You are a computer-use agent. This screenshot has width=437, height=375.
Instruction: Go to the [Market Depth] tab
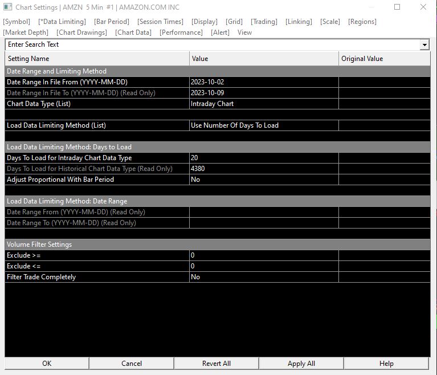pos(26,32)
